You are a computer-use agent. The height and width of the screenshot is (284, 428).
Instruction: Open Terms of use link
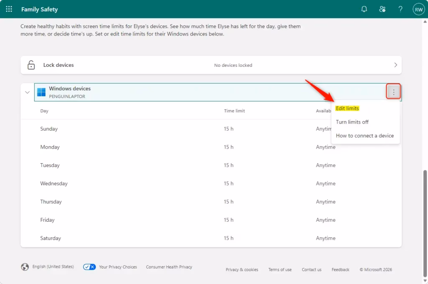point(280,269)
